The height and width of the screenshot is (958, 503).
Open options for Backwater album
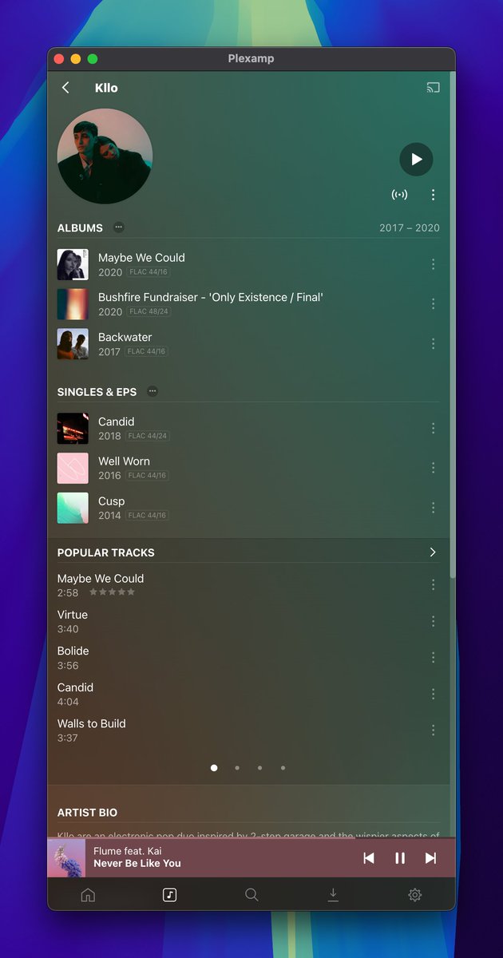[433, 343]
